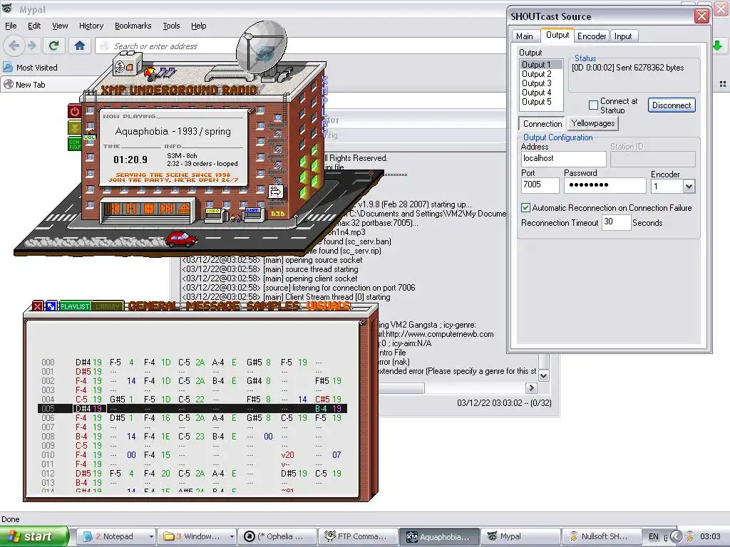Open Mypal Tools menu
Viewport: 730px width, 547px height.
(171, 26)
